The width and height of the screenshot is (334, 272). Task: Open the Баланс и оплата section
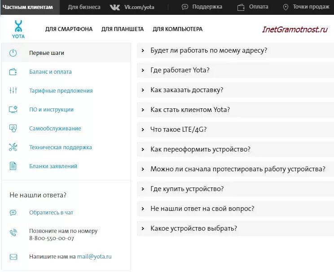pos(50,72)
